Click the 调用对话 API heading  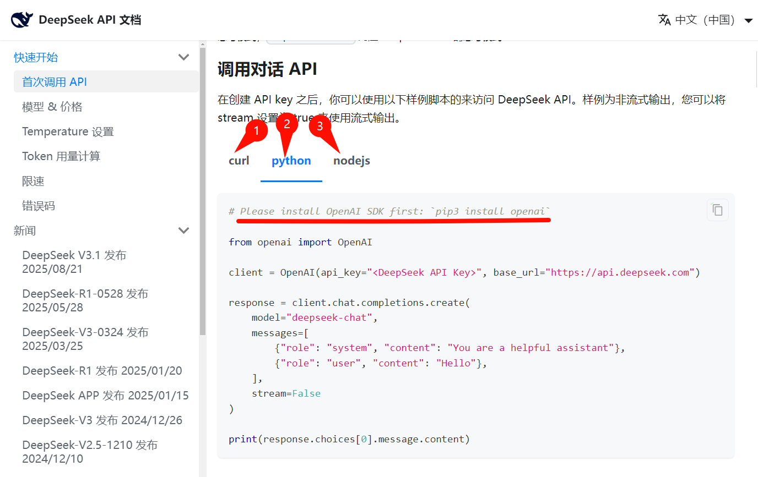(267, 69)
